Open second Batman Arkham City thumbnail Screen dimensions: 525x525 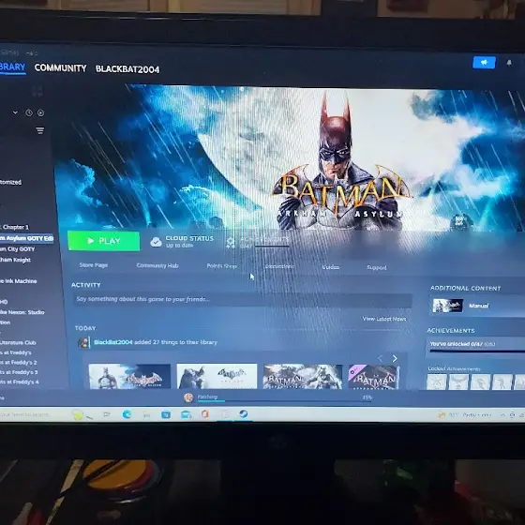coord(217,376)
